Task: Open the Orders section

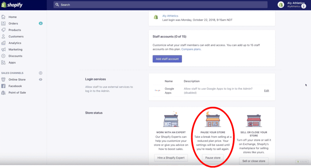Action: (13, 23)
